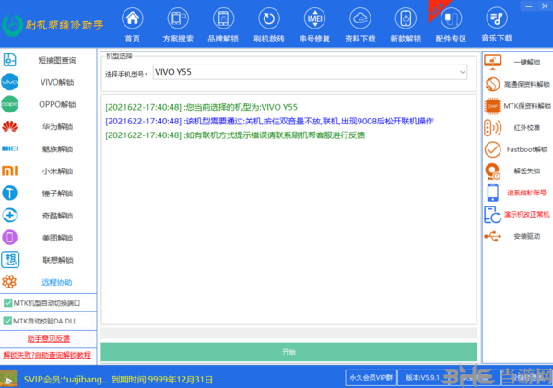Click the 解丢失锁 icon
This screenshot has width=553, height=388.
click(x=493, y=171)
